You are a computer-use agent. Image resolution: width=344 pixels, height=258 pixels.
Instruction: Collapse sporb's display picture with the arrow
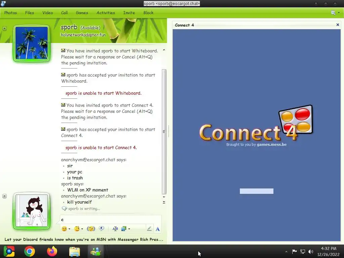click(x=4, y=29)
